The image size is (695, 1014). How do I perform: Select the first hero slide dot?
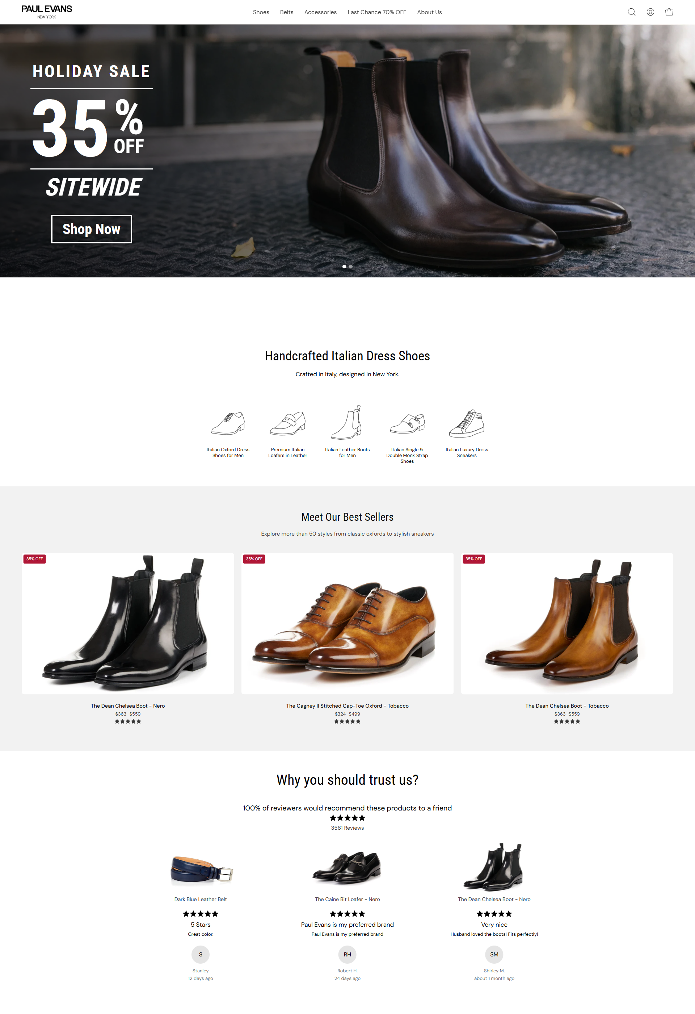(344, 267)
